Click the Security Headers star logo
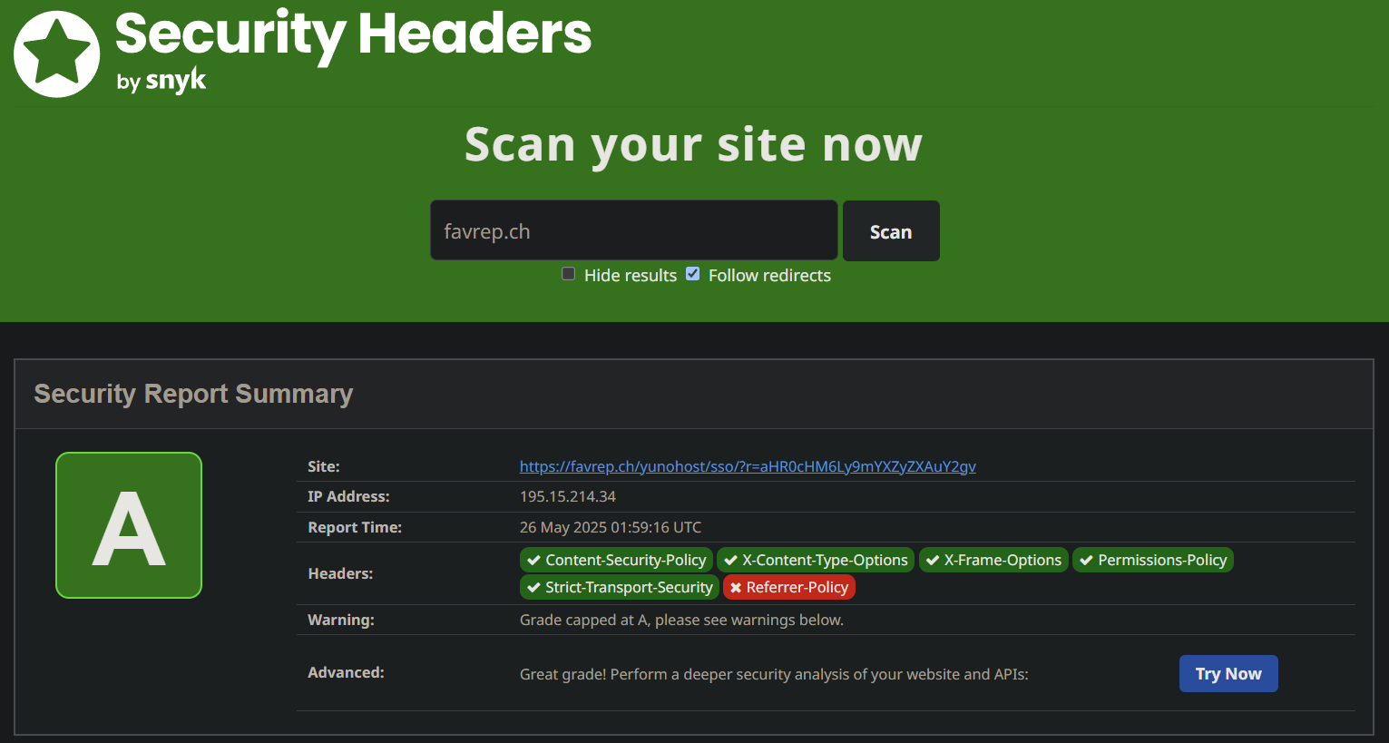This screenshot has width=1389, height=743. (x=56, y=52)
